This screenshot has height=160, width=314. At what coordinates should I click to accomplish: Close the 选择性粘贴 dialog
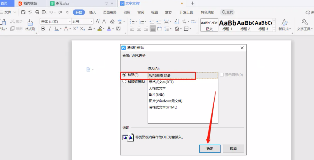pyautogui.click(x=242, y=48)
